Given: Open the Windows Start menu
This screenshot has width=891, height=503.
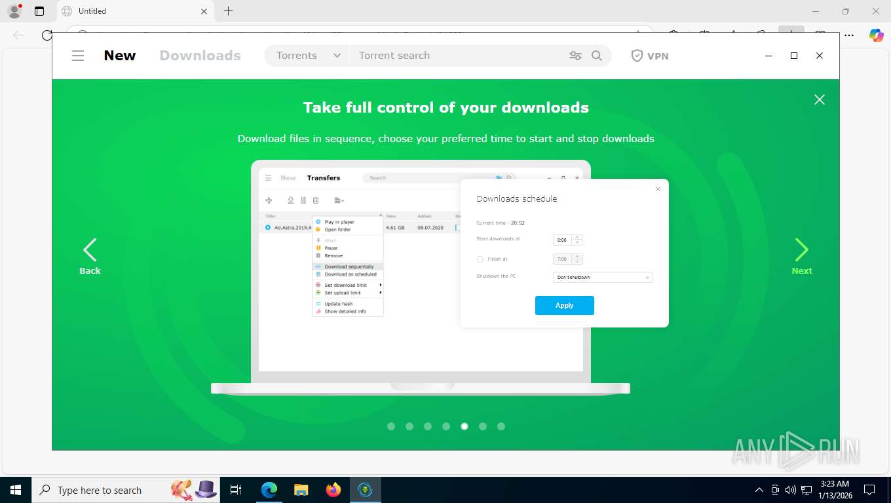Looking at the screenshot, I should point(16,490).
